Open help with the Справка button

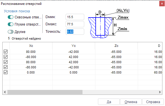[153, 102]
